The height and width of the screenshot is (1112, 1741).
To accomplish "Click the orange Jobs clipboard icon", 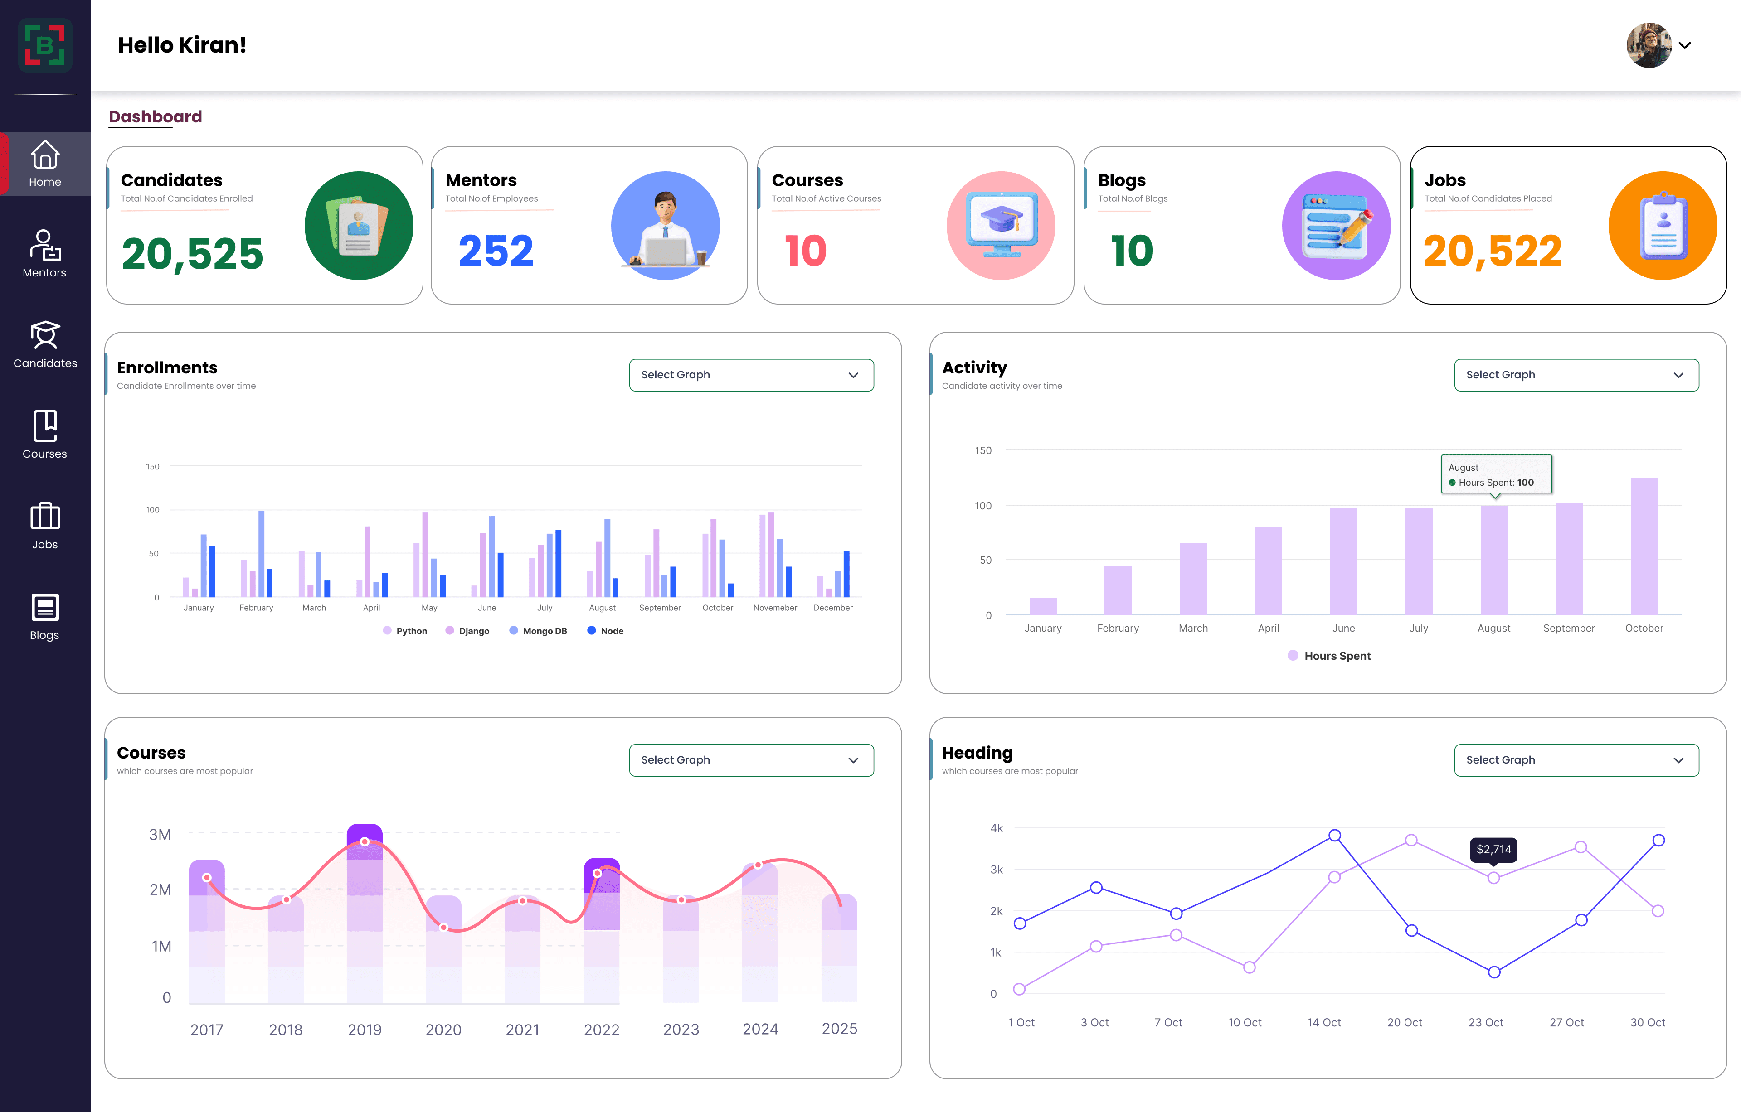I will click(1662, 225).
